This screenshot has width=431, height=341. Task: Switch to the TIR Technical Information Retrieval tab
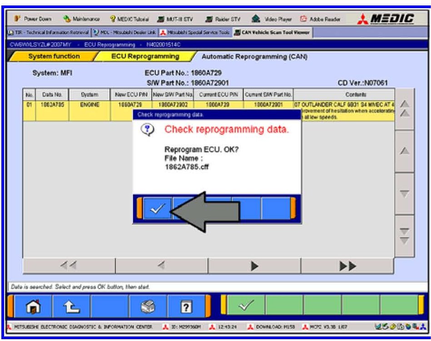click(x=49, y=32)
